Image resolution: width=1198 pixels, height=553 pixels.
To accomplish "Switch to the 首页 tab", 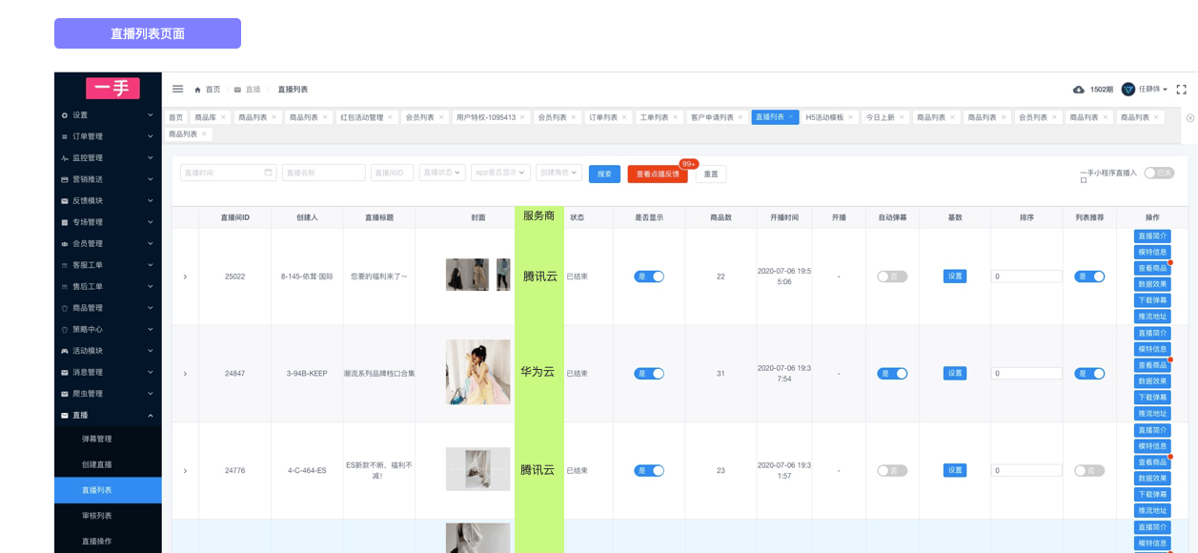I will click(x=176, y=117).
